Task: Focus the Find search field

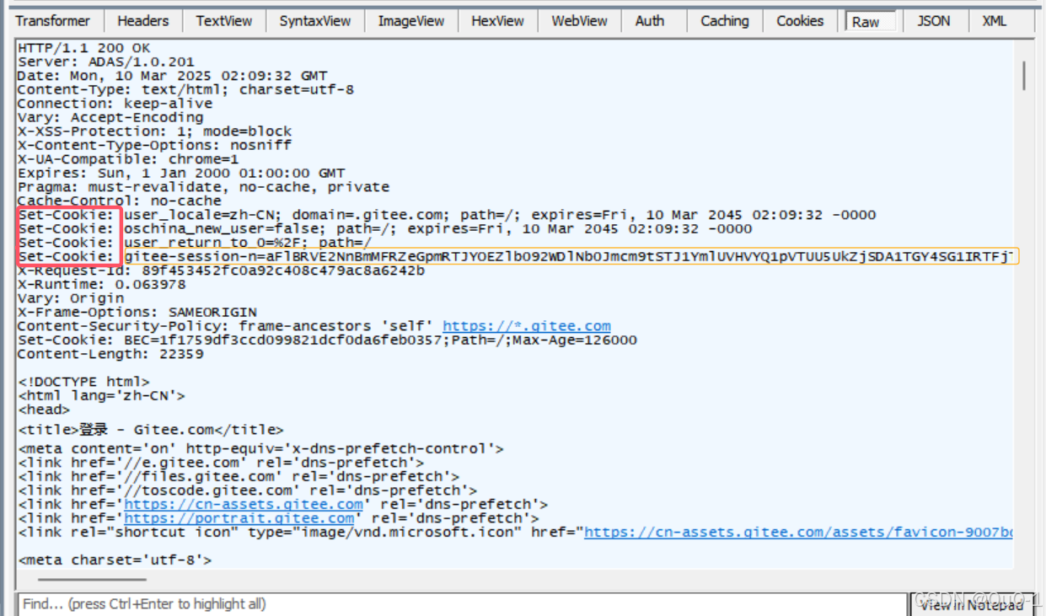Action: coord(460,604)
